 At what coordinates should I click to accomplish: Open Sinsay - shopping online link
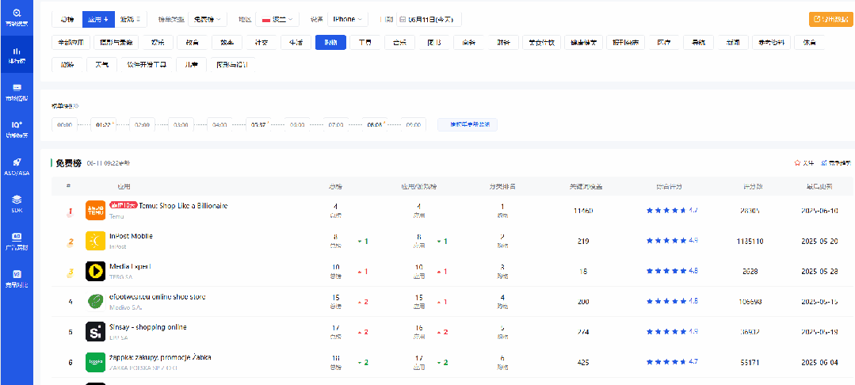(x=148, y=327)
